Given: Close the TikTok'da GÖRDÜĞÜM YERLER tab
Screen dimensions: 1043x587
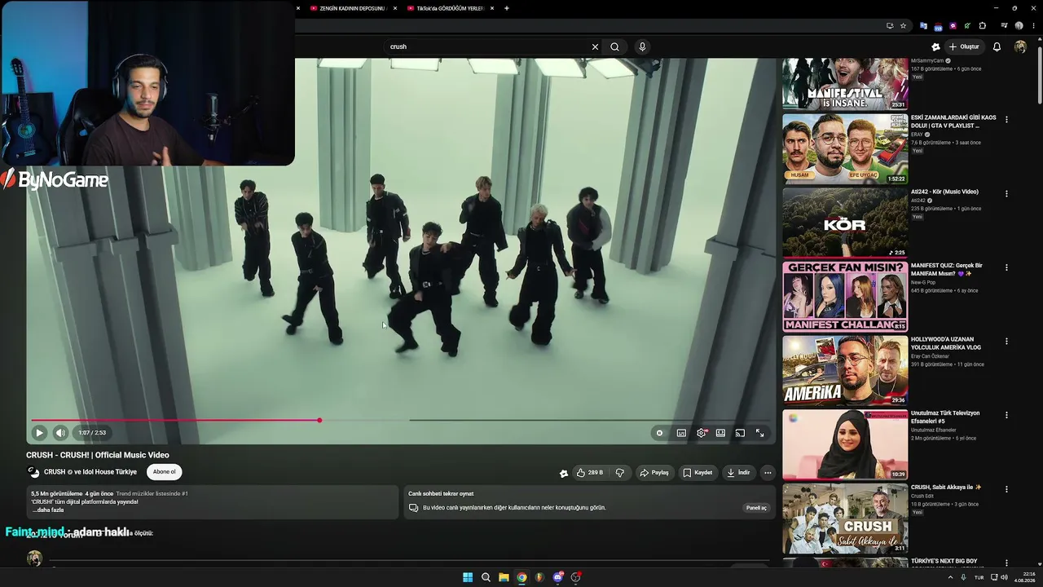Looking at the screenshot, I should click(492, 8).
